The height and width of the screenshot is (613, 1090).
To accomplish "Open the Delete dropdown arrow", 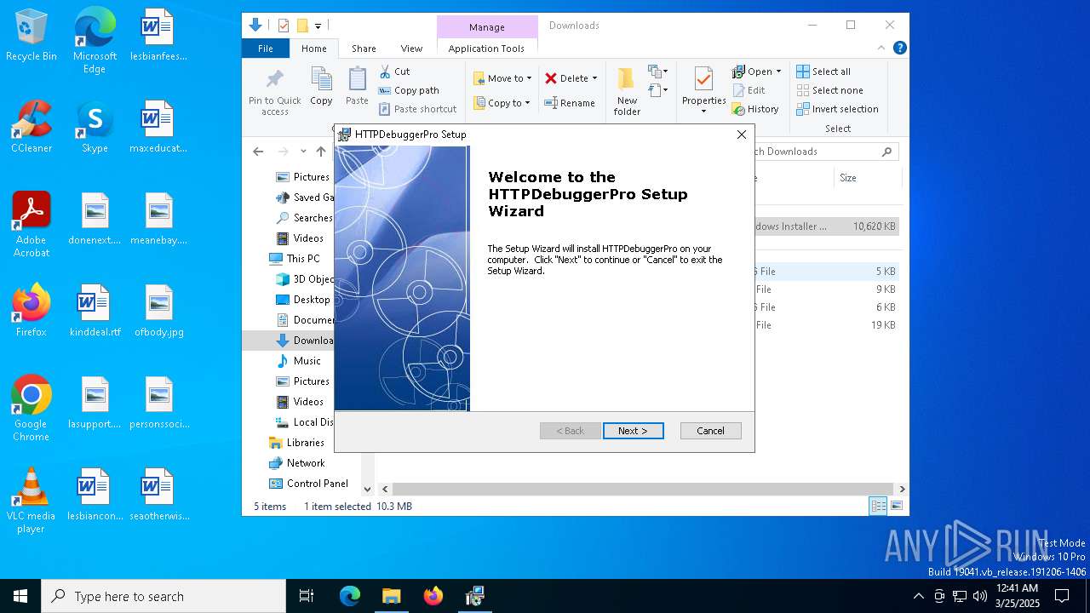I will (x=594, y=78).
